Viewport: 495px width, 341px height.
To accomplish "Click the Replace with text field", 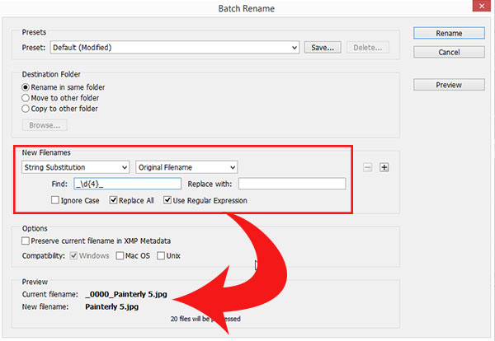I will (292, 184).
